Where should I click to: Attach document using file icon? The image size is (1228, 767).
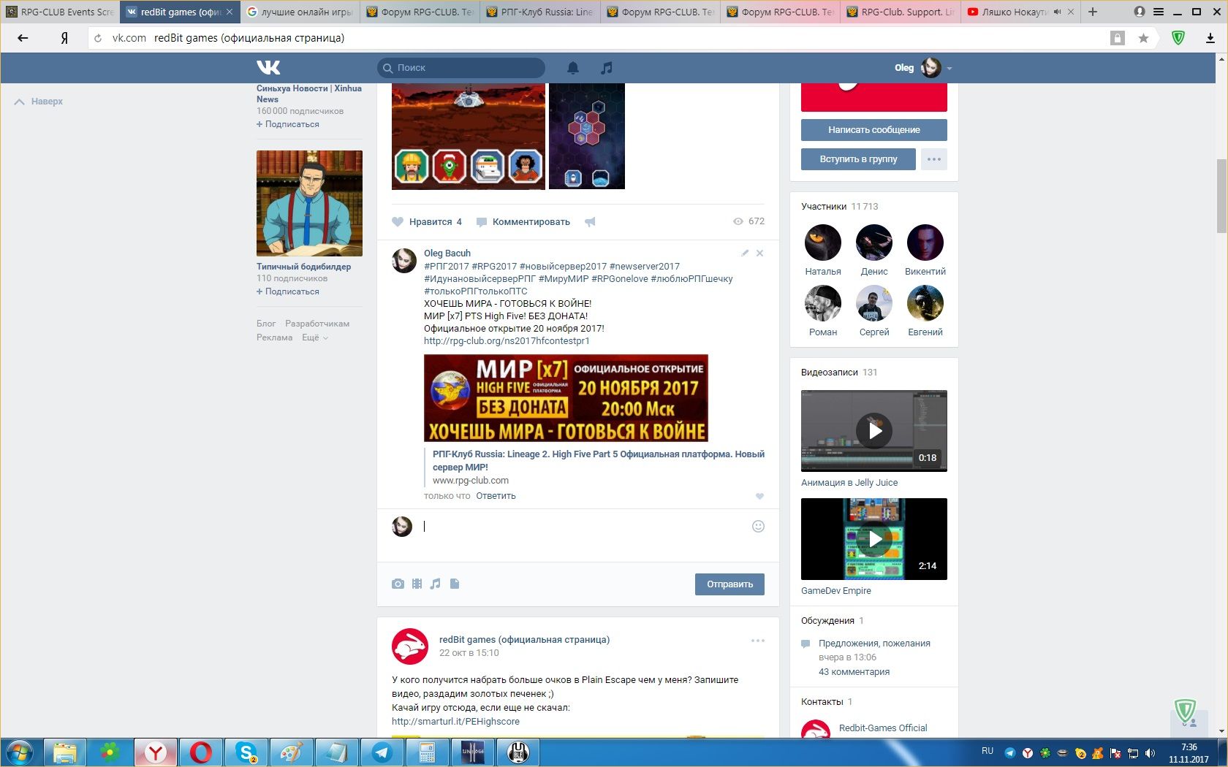455,584
